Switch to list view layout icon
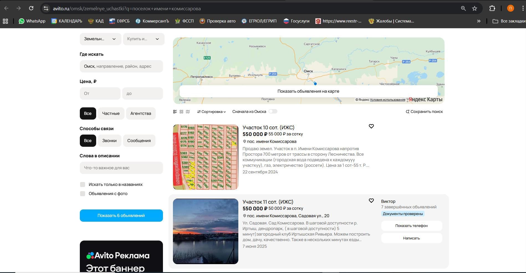 175,112
